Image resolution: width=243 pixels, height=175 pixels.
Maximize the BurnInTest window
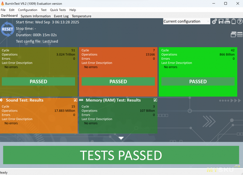tap(226, 3)
